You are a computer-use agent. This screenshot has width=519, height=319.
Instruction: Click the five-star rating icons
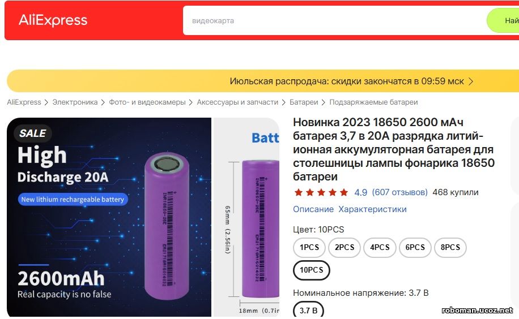(321, 192)
